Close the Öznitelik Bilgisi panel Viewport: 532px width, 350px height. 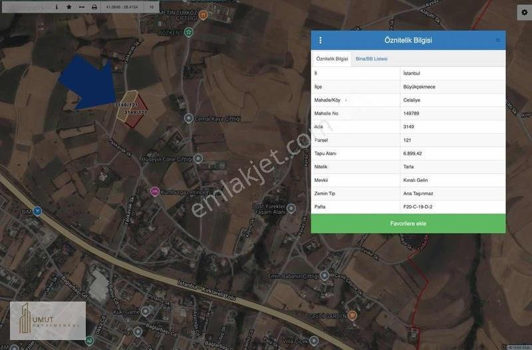click(x=497, y=41)
